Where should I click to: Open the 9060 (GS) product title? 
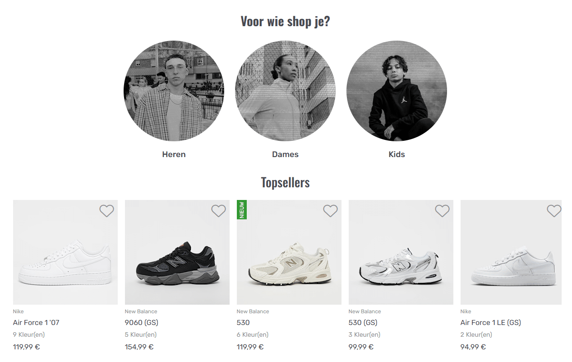click(x=141, y=323)
